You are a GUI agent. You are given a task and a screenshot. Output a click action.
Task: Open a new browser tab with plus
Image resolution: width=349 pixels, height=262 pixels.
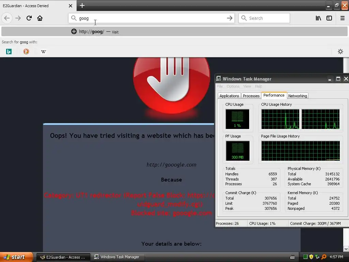pyautogui.click(x=82, y=5)
